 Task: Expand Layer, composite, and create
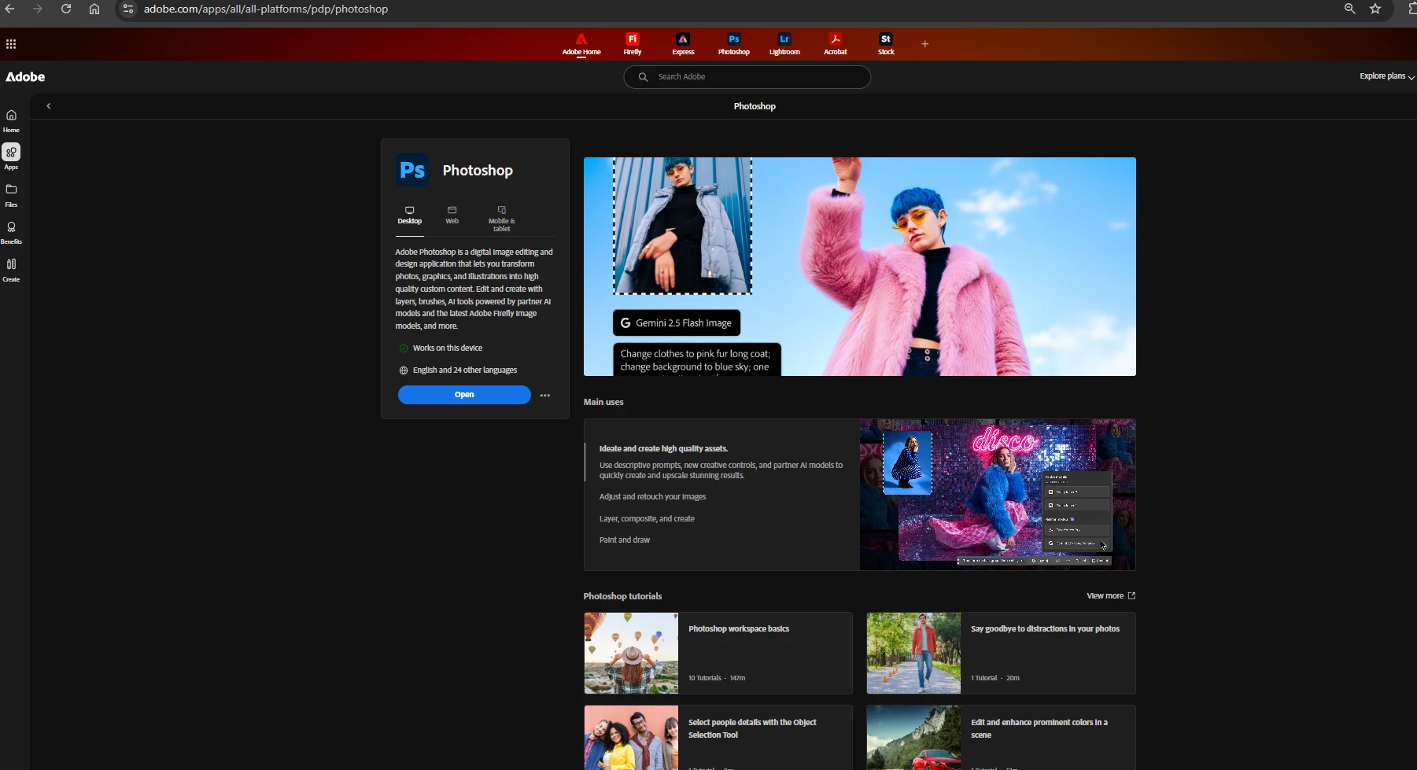[647, 519]
